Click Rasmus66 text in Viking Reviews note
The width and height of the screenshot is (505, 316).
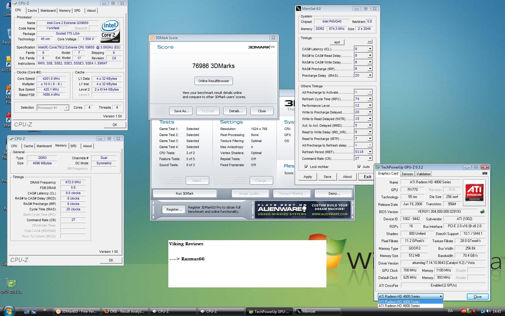[x=193, y=259]
